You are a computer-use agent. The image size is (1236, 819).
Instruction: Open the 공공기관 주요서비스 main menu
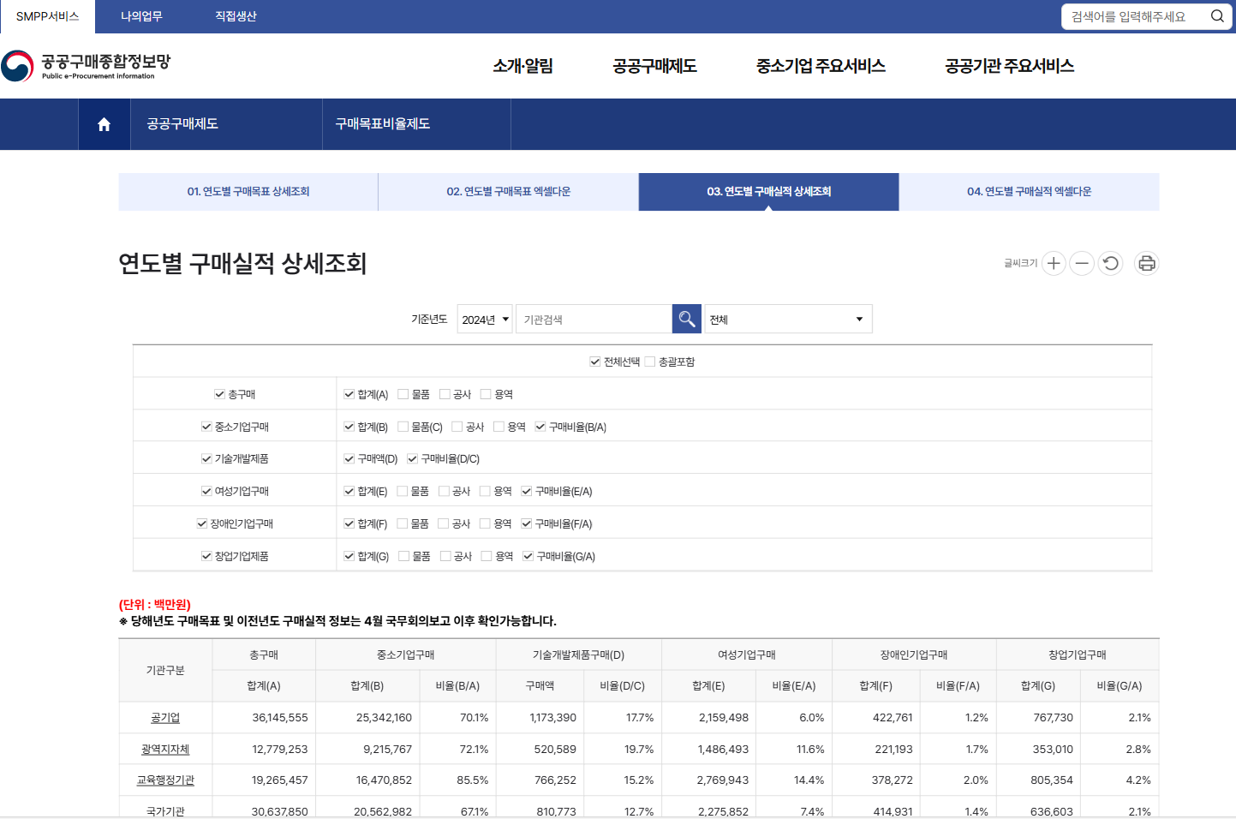pos(1009,66)
